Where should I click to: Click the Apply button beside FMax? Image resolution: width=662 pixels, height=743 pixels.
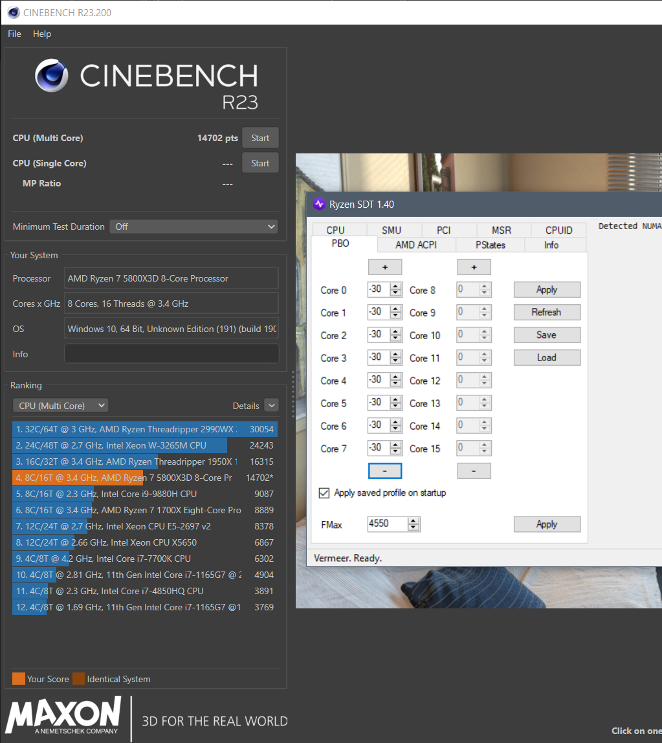(x=547, y=524)
